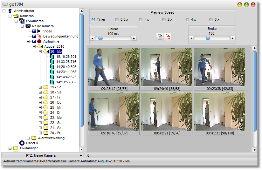The width and height of the screenshot is (262, 170).
Task: Click film icon of recording 14:28:40.605
Action: (x=52, y=67)
